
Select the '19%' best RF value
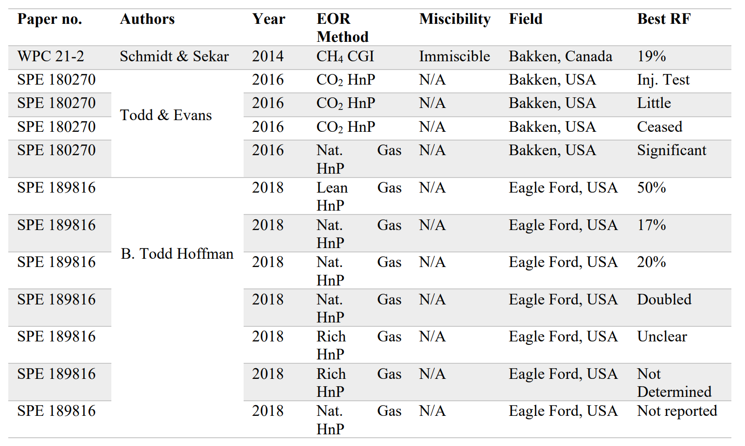652,56
